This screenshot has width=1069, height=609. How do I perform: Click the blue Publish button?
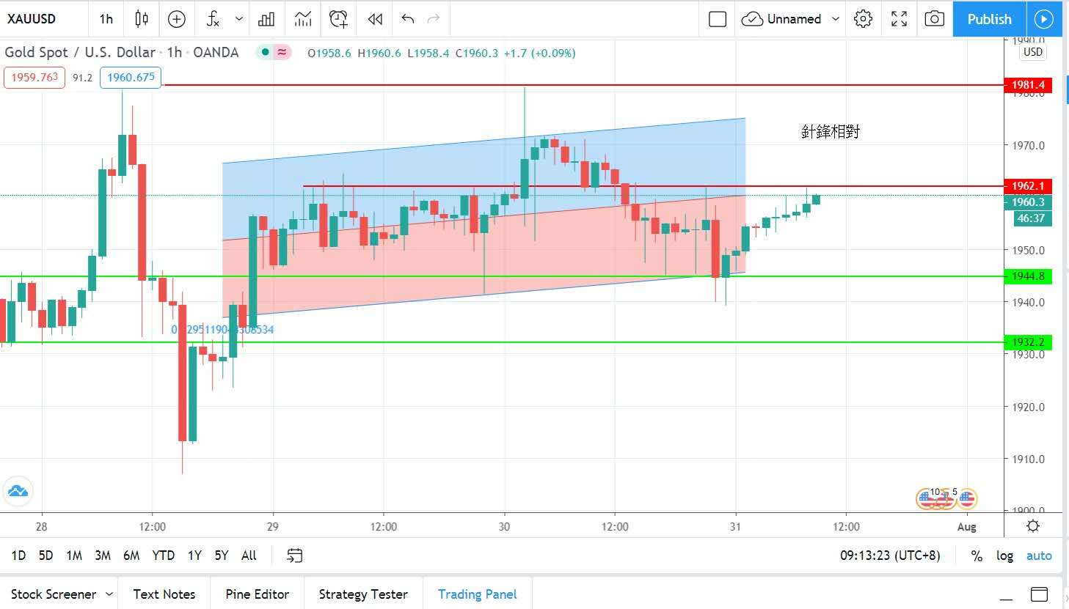(989, 19)
